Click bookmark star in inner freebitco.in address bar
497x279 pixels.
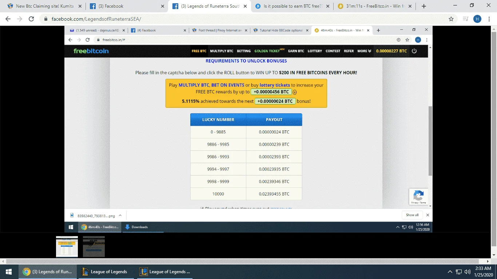tap(407, 40)
